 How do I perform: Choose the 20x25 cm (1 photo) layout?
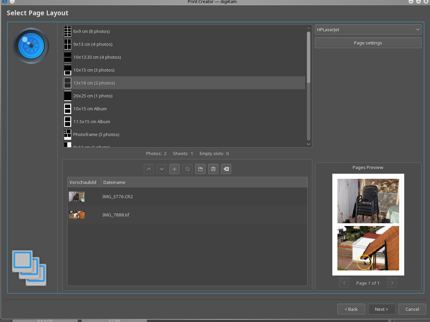[x=93, y=96]
